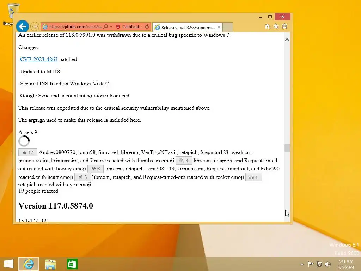
Task: Maximize the Internet Explorer window
Action: tap(270, 17)
